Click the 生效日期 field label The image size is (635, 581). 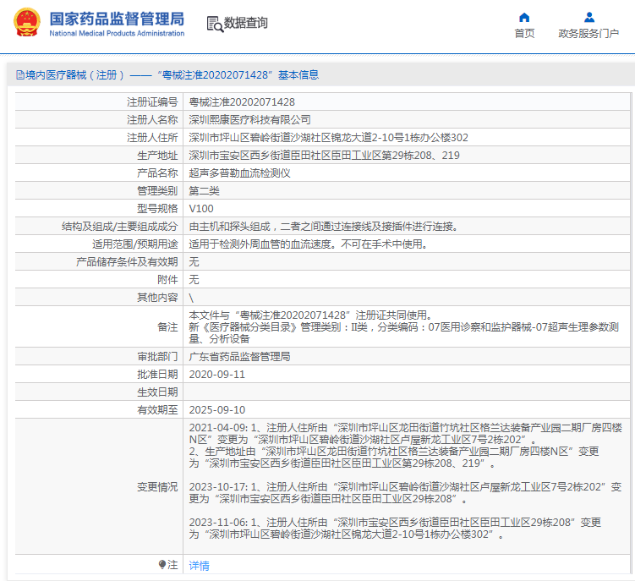[157, 392]
